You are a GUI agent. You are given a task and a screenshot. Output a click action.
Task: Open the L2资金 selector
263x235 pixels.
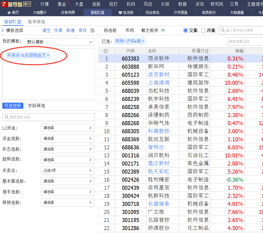pyautogui.click(x=68, y=128)
